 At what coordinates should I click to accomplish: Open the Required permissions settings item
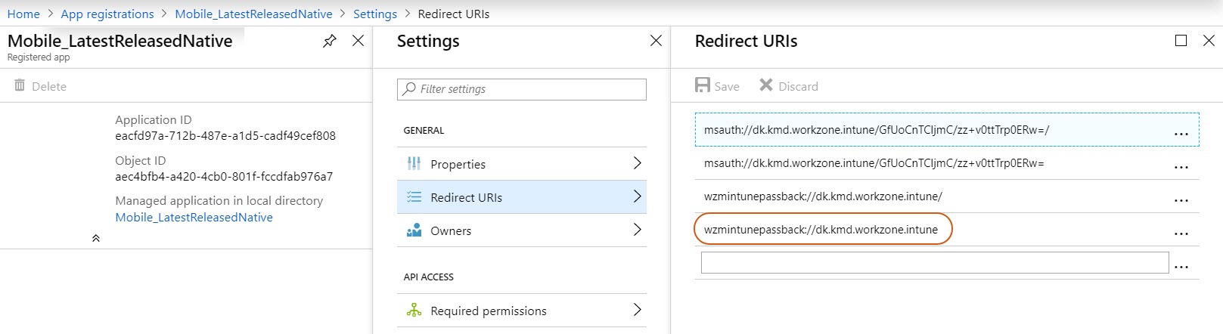click(x=522, y=311)
